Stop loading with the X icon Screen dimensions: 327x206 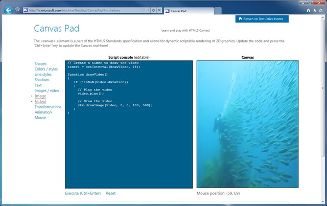click(x=159, y=10)
